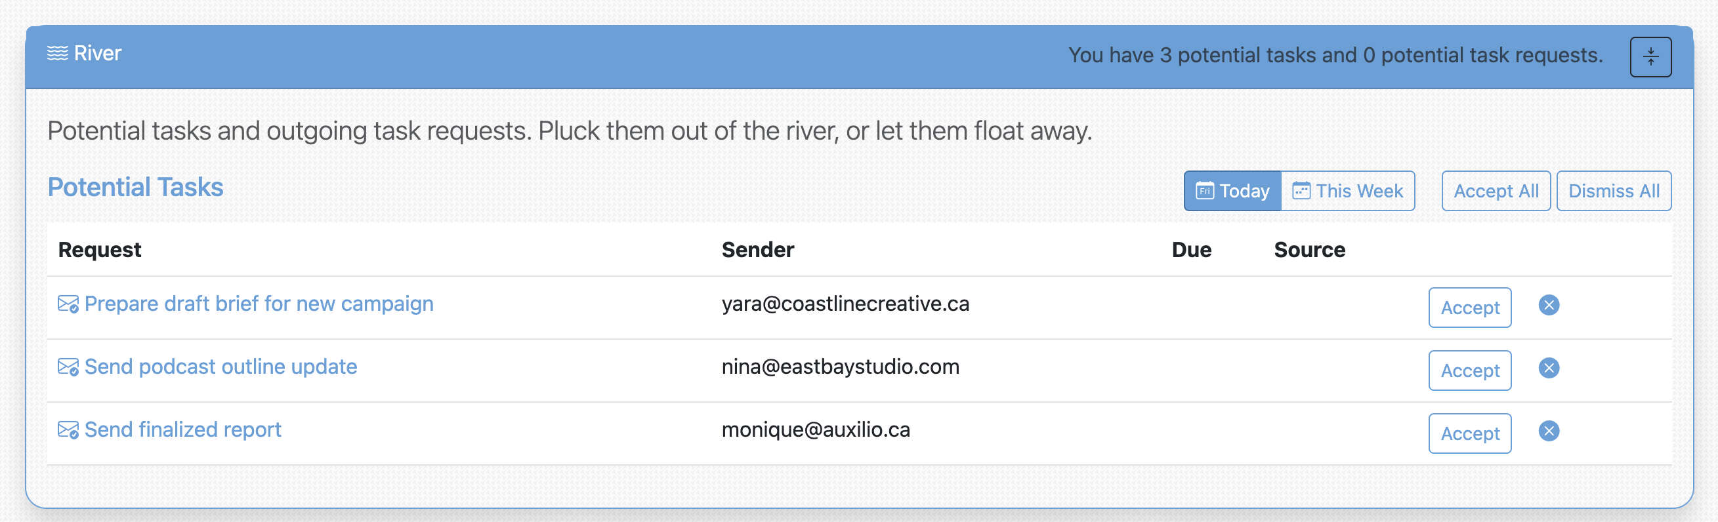Click Accept All button
Image resolution: width=1718 pixels, height=522 pixels.
(1496, 191)
